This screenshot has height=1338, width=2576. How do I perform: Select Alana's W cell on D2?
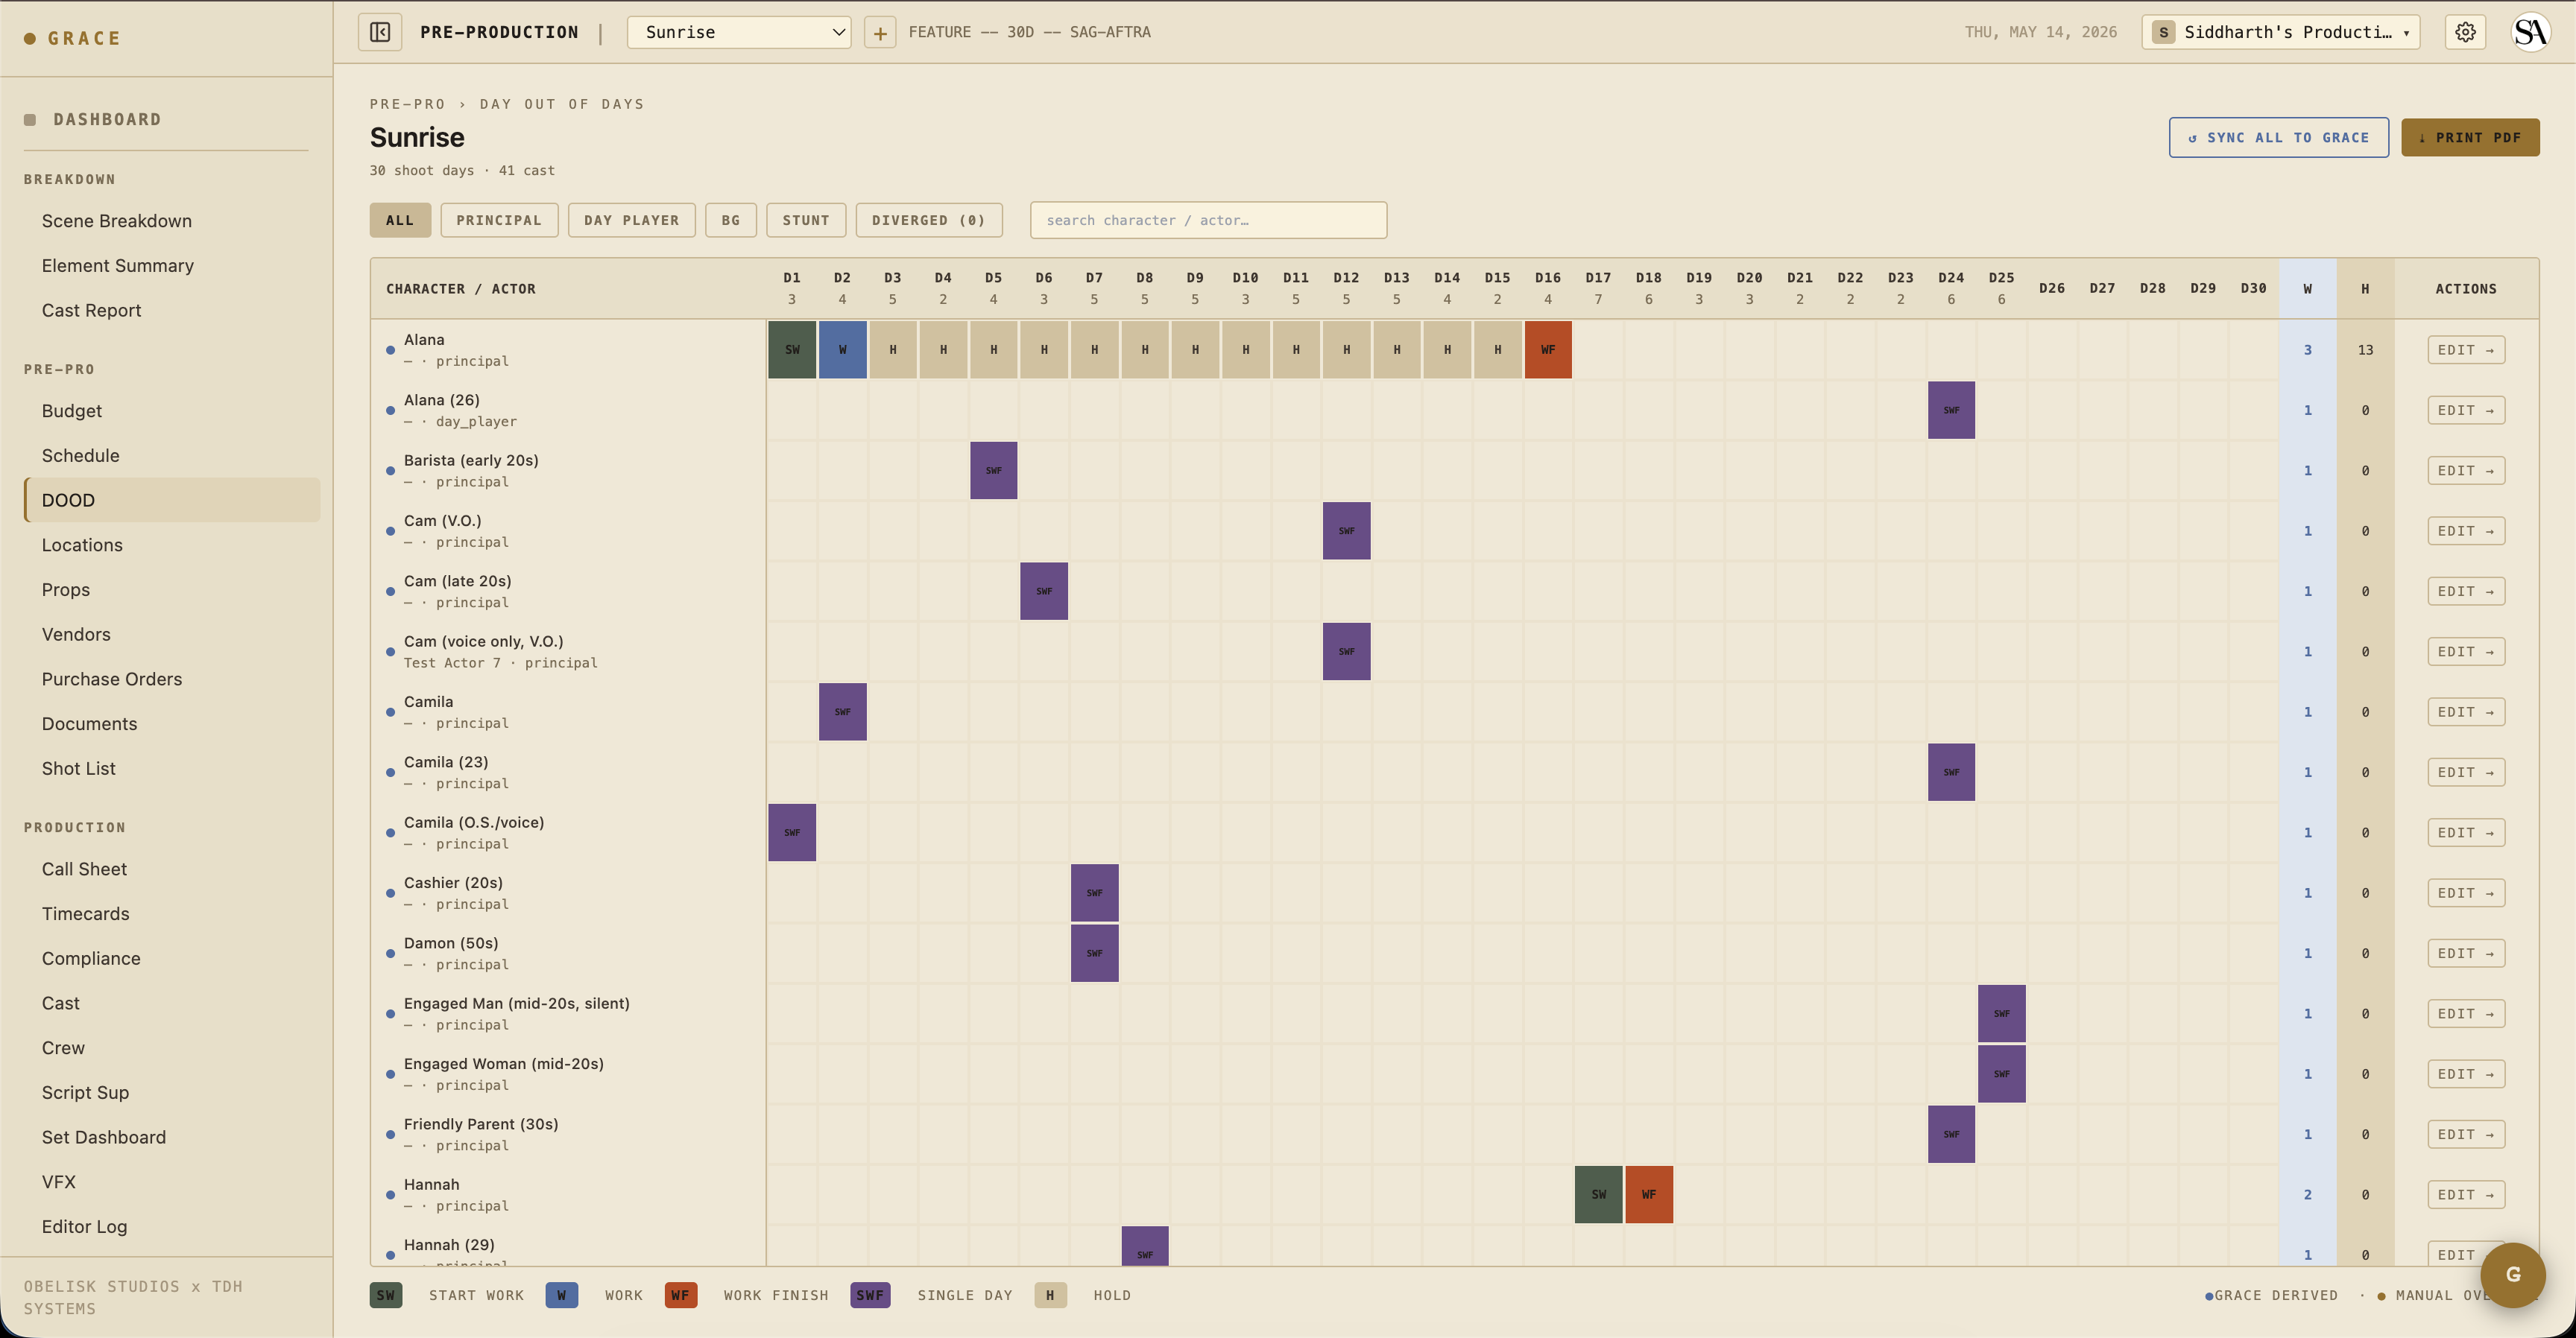(843, 349)
